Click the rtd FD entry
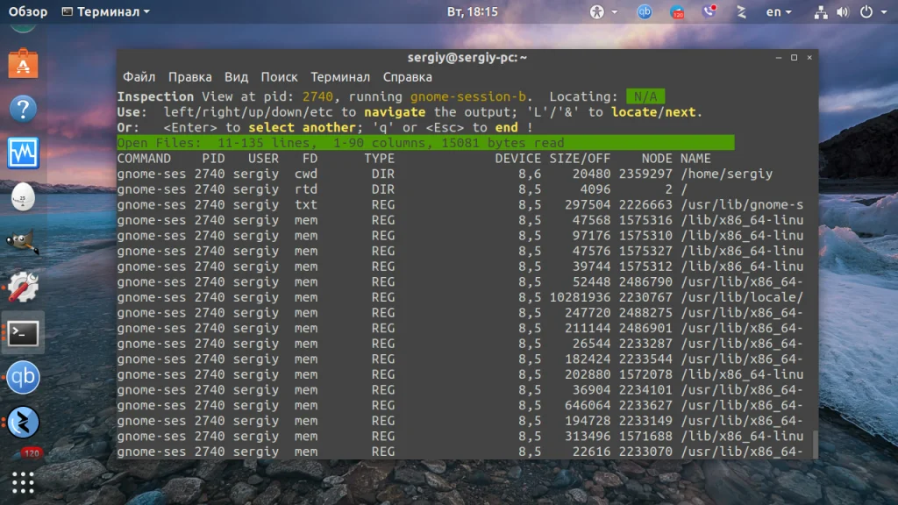This screenshot has height=505, width=898. click(x=306, y=189)
